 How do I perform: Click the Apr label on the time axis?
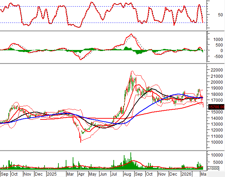pos(81,174)
